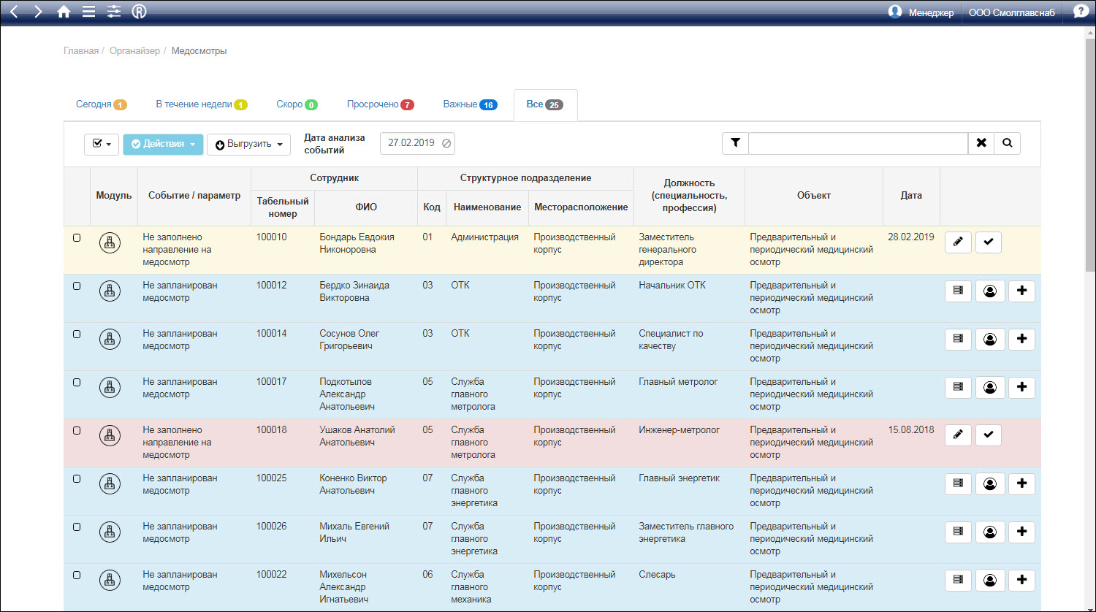The height and width of the screenshot is (612, 1096).
Task: Switch to the Важные tab
Action: click(x=470, y=104)
